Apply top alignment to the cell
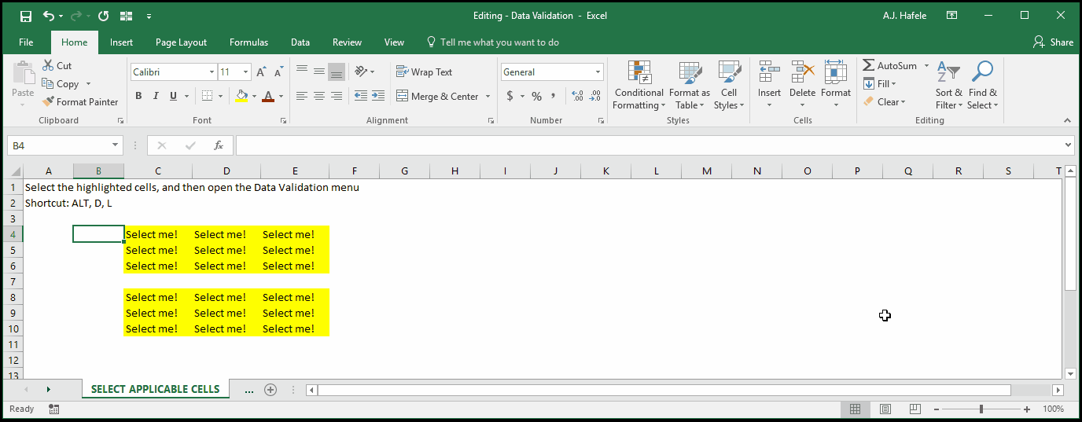The image size is (1082, 422). pos(302,72)
